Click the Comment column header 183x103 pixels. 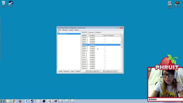coord(114,35)
